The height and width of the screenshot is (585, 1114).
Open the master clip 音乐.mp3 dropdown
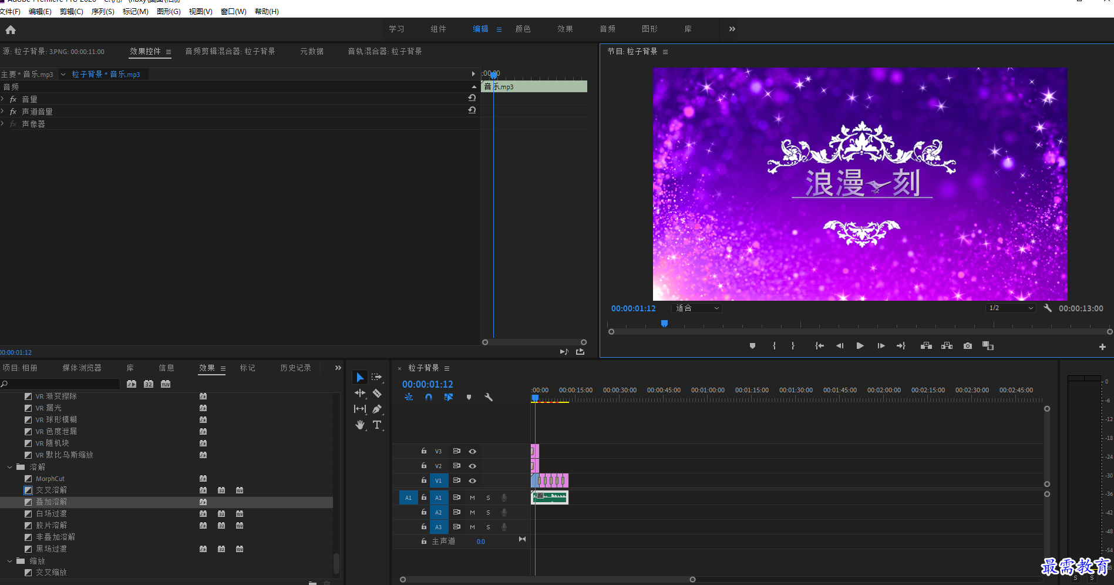[63, 75]
